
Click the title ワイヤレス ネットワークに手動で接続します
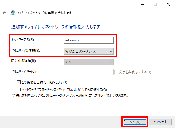[x=44, y=13]
